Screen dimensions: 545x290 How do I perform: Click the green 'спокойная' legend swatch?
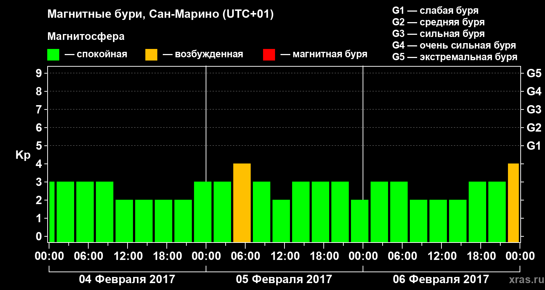[53, 55]
